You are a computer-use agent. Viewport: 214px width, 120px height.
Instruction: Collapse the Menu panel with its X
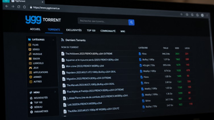click(55, 92)
